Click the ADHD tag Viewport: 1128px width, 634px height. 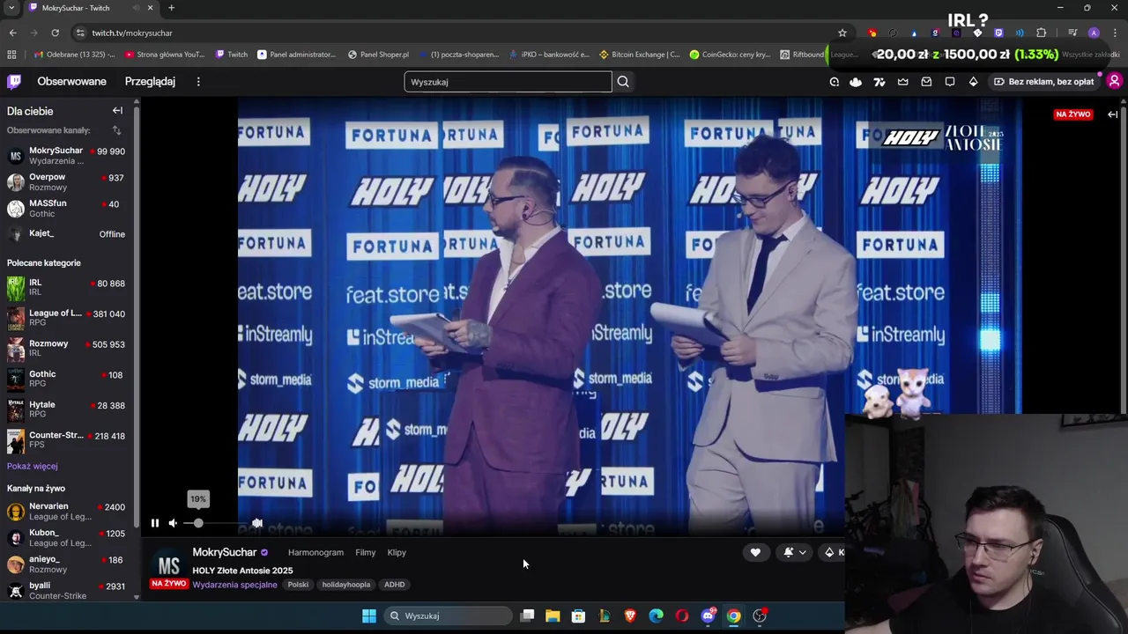[394, 585]
